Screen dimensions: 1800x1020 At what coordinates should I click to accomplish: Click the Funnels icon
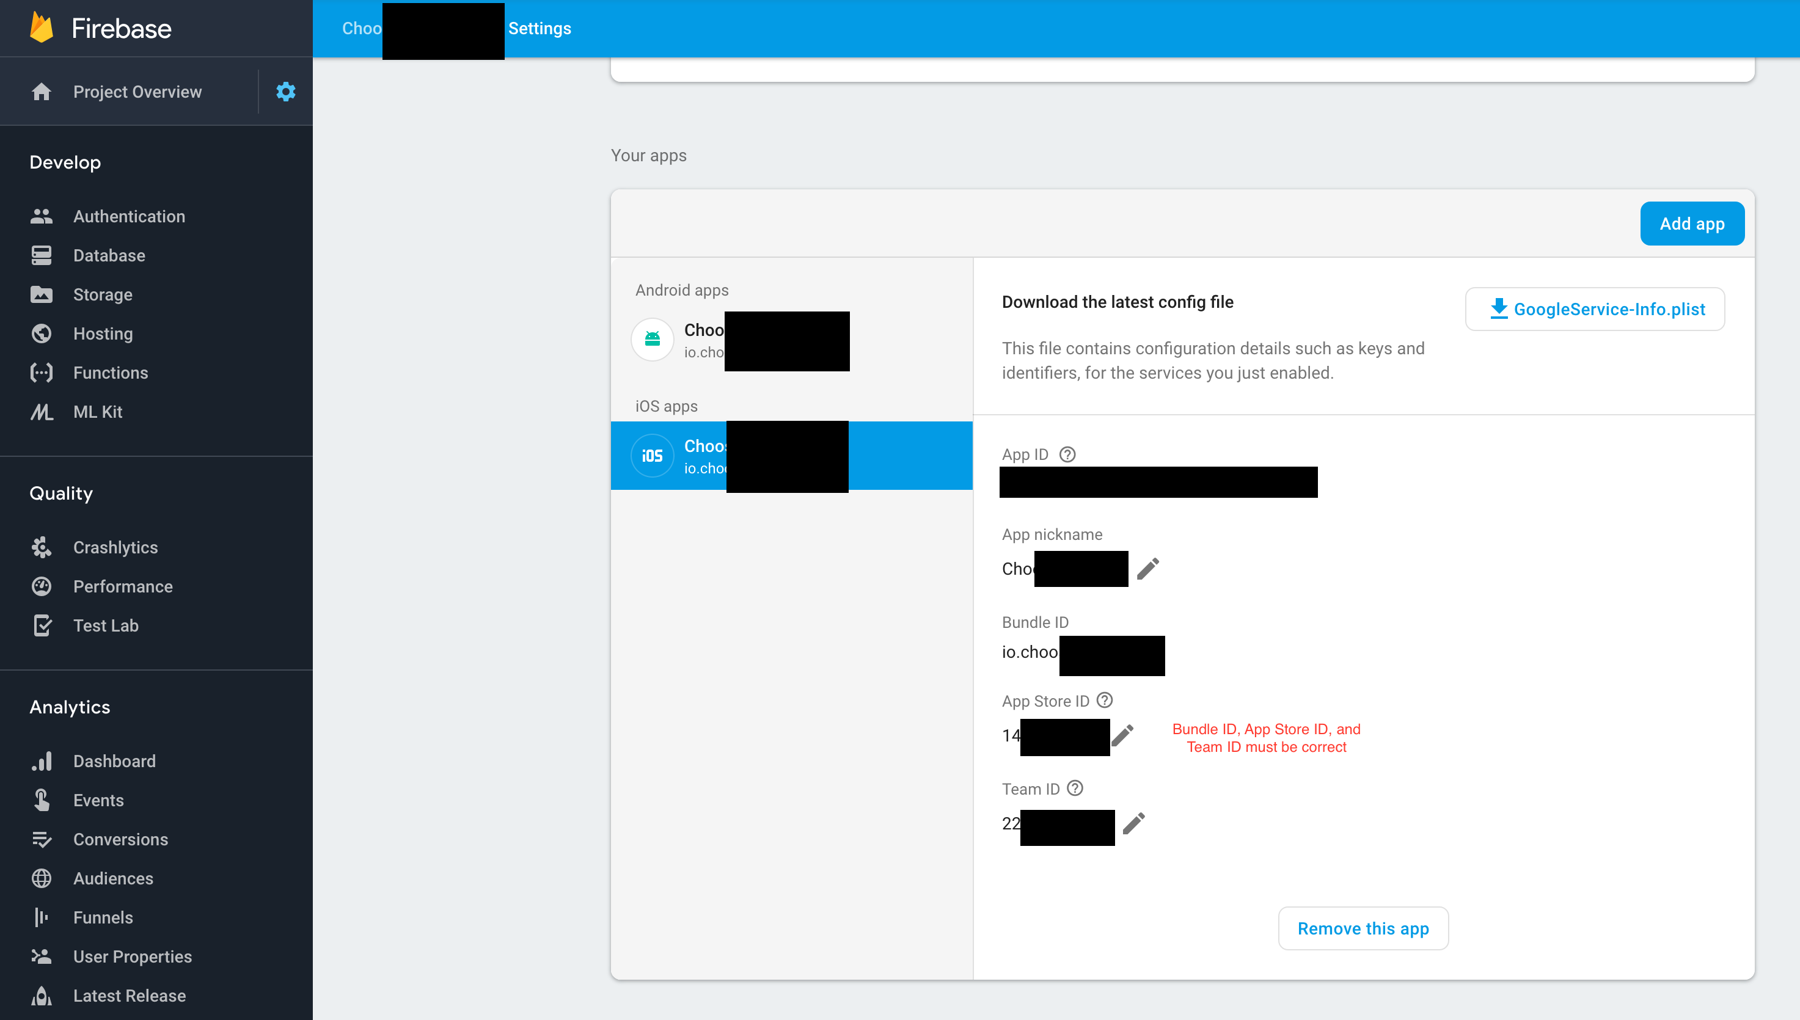[42, 917]
